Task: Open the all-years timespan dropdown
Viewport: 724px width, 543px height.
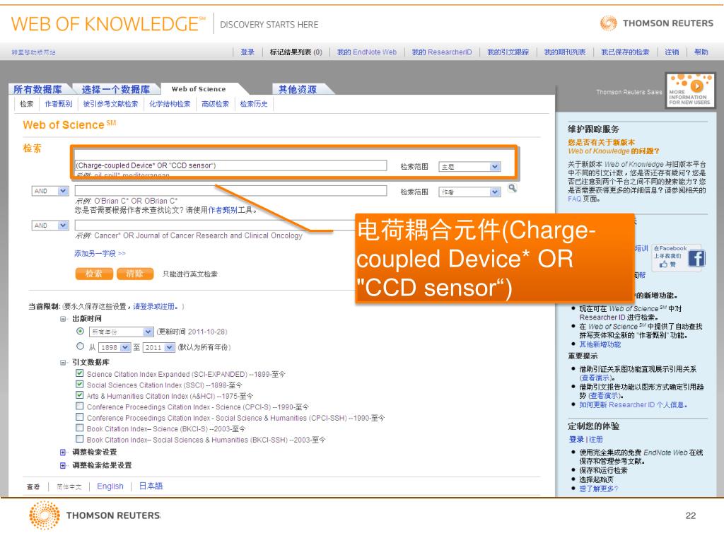Action: pyautogui.click(x=121, y=332)
